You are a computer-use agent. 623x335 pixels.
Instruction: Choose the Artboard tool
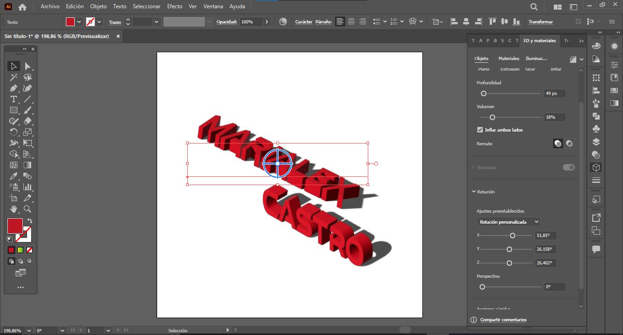[14, 198]
